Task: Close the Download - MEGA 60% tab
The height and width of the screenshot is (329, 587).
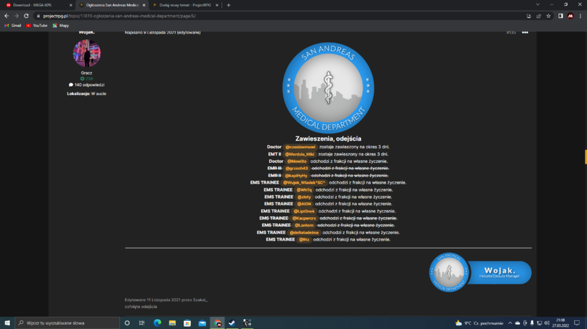Action: [x=71, y=5]
